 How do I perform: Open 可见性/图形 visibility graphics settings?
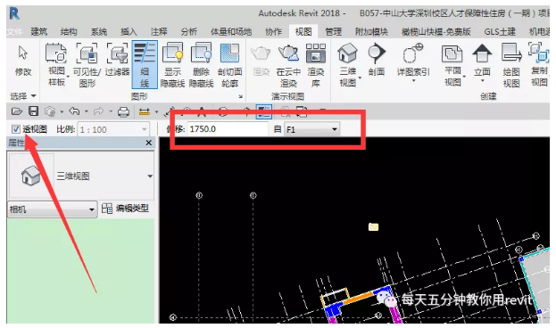click(x=87, y=64)
